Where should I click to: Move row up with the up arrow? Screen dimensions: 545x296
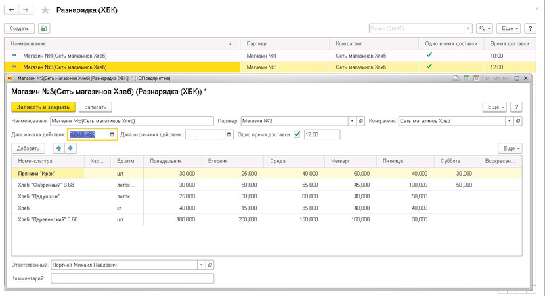(x=58, y=149)
